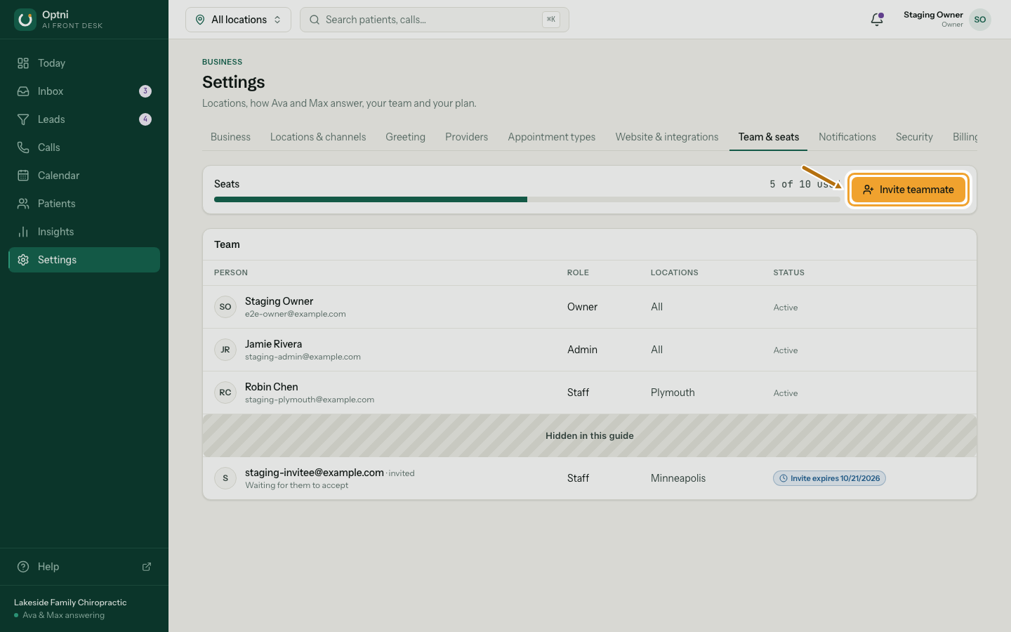
Task: Switch to the Business tab
Action: click(x=230, y=137)
